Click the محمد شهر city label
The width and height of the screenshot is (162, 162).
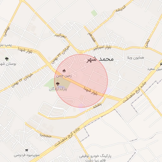coord(100,59)
